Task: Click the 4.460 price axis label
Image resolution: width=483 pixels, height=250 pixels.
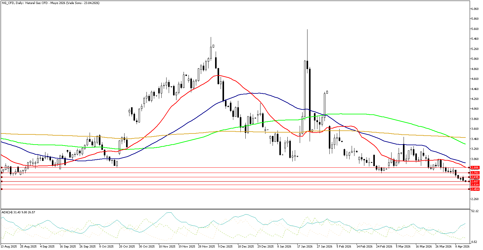Action: [x=475, y=89]
